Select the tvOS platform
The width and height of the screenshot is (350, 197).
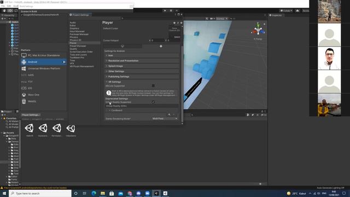(44, 75)
